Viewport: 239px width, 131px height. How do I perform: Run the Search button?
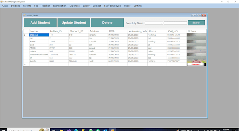(x=196, y=23)
